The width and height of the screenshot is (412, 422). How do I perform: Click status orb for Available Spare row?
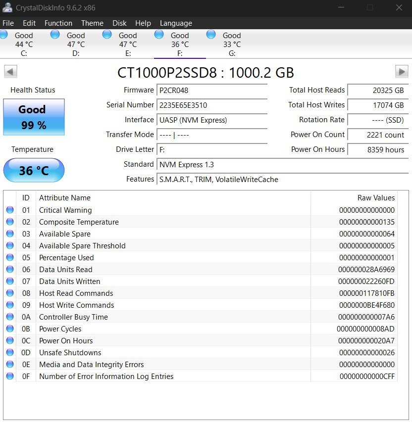point(10,234)
